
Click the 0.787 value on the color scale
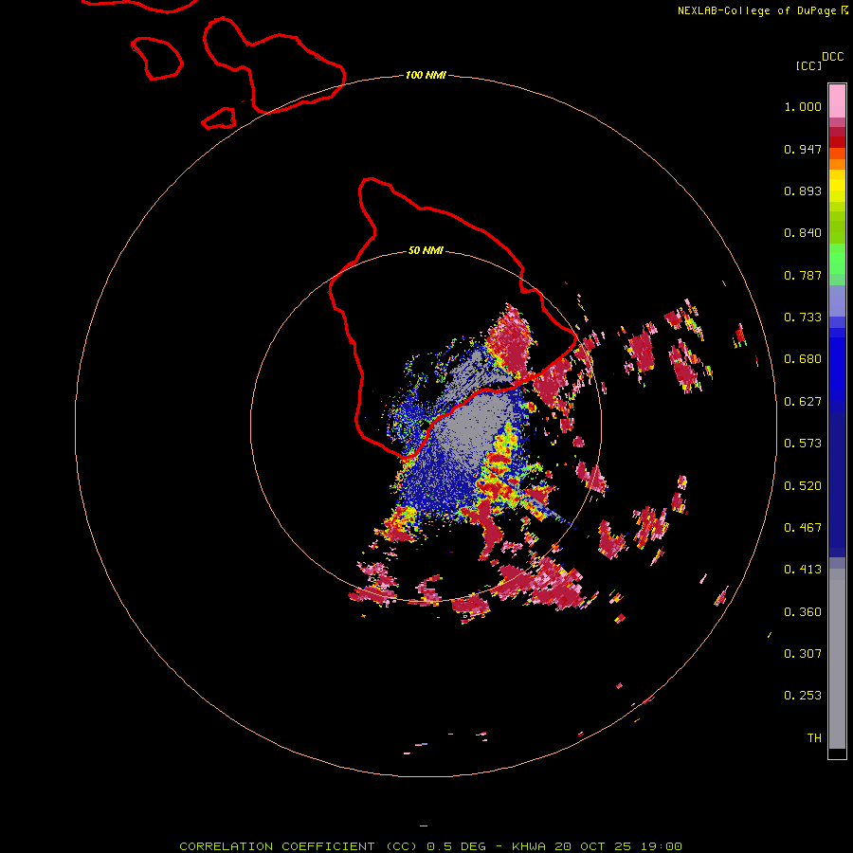(803, 275)
